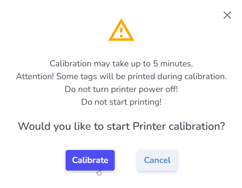The image size is (242, 188).
Task: Abort calibration by choosing the grey Cancel button
Action: click(x=157, y=160)
